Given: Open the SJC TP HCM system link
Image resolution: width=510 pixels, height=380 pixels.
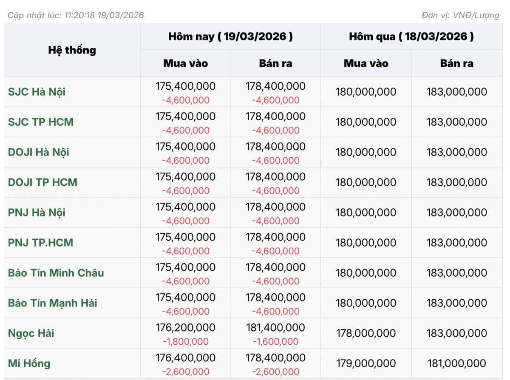Looking at the screenshot, I should pos(41,122).
